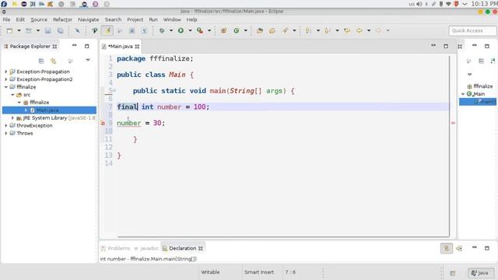Open the Back history dropdown arrow

click(x=369, y=30)
